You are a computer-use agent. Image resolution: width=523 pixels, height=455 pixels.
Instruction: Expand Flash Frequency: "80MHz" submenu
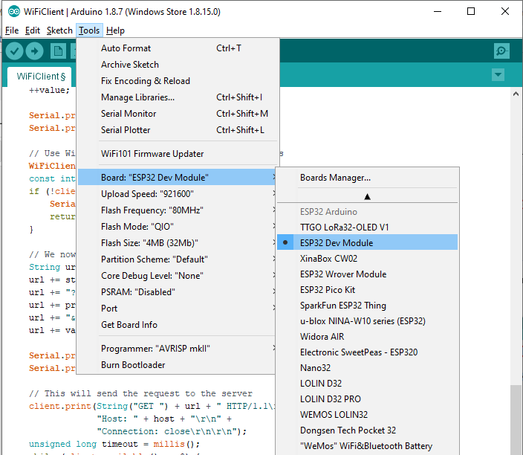178,210
